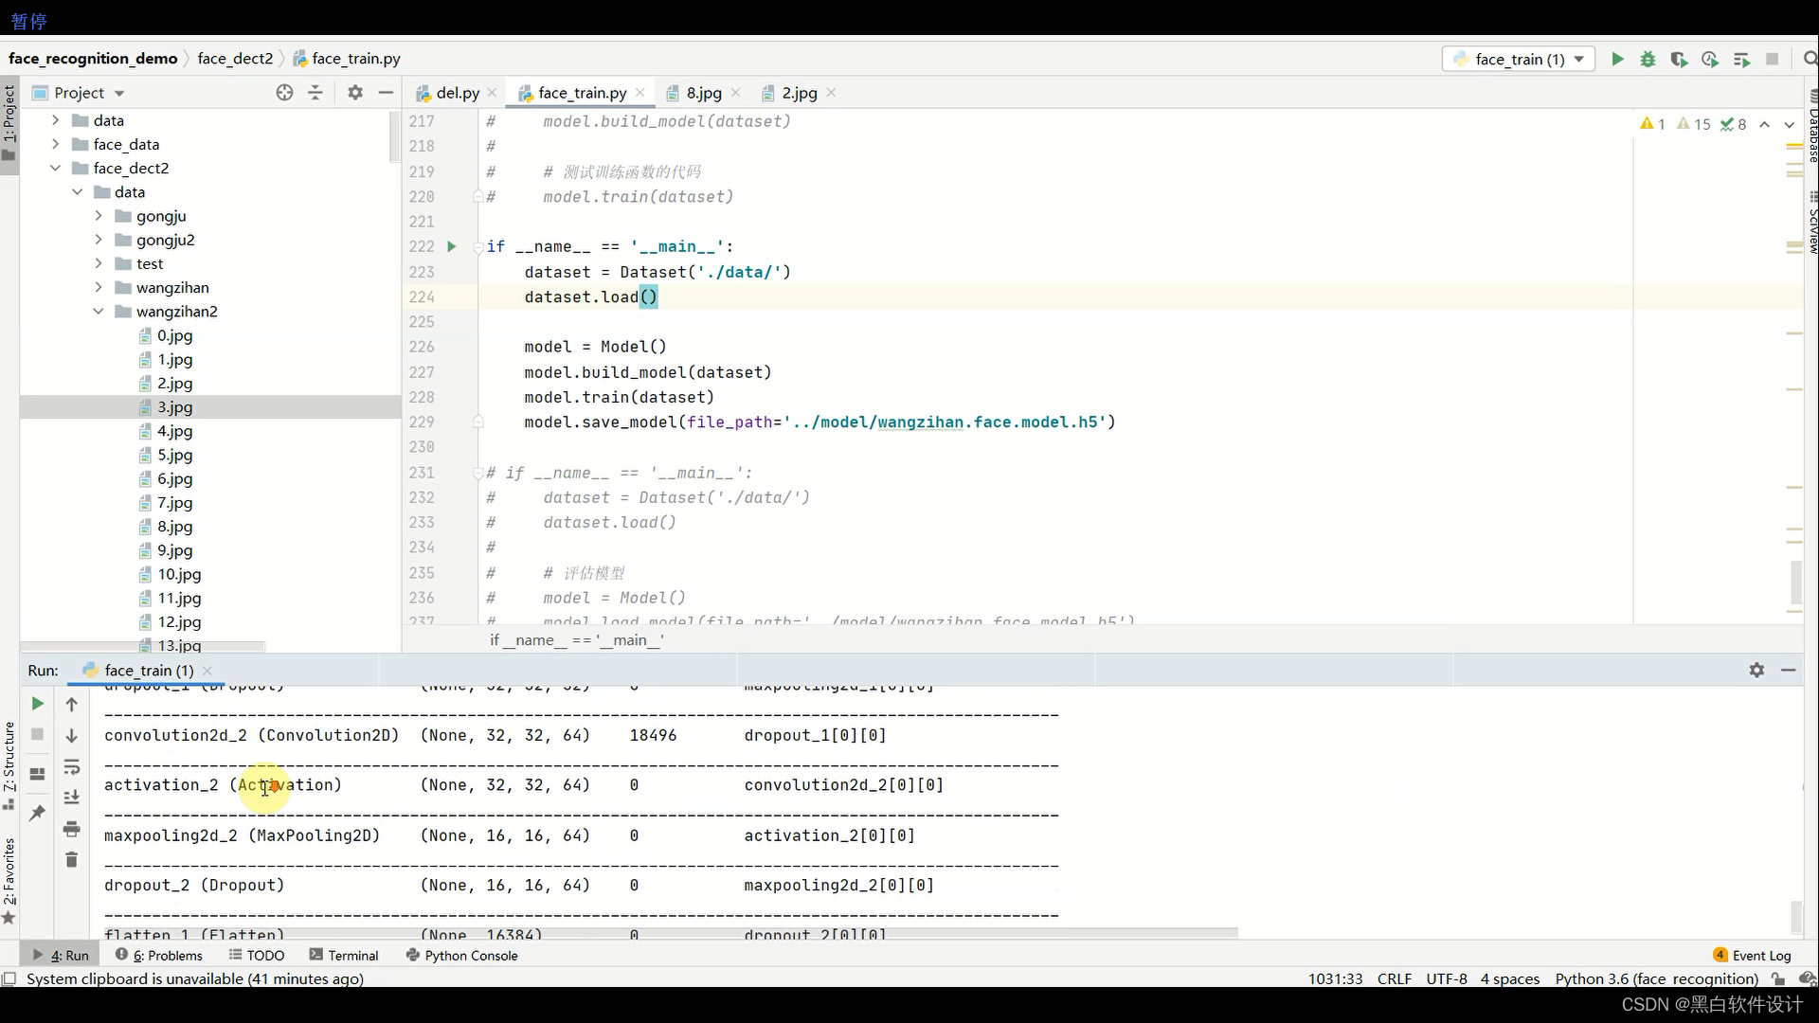Screen dimensions: 1819x1023
Task: Expand the gongju folder
Action: [99, 216]
